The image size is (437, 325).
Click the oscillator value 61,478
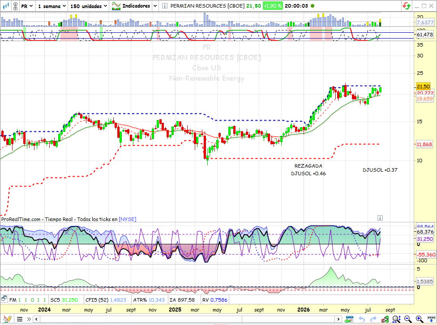425,35
